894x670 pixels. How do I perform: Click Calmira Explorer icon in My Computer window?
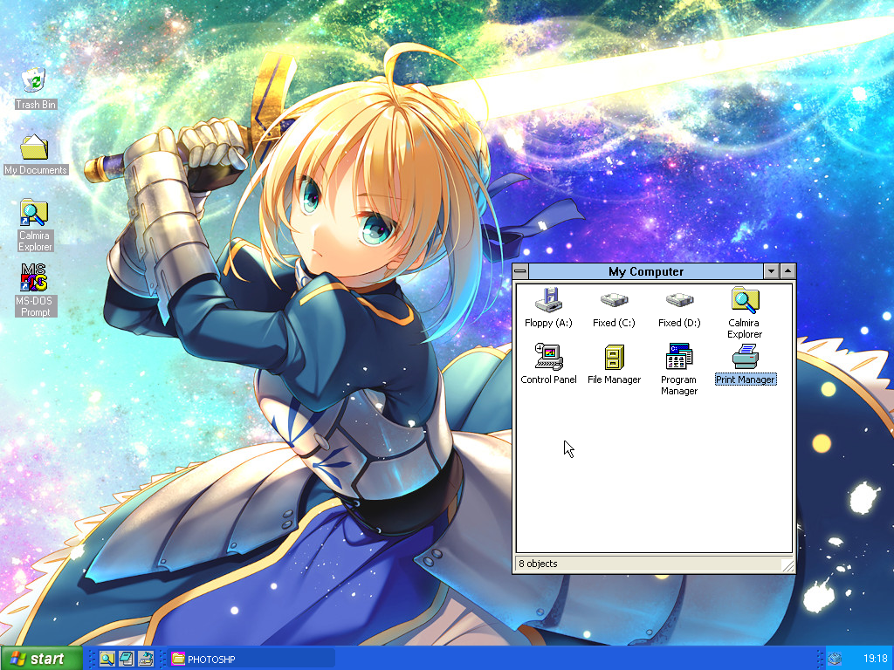pyautogui.click(x=745, y=301)
